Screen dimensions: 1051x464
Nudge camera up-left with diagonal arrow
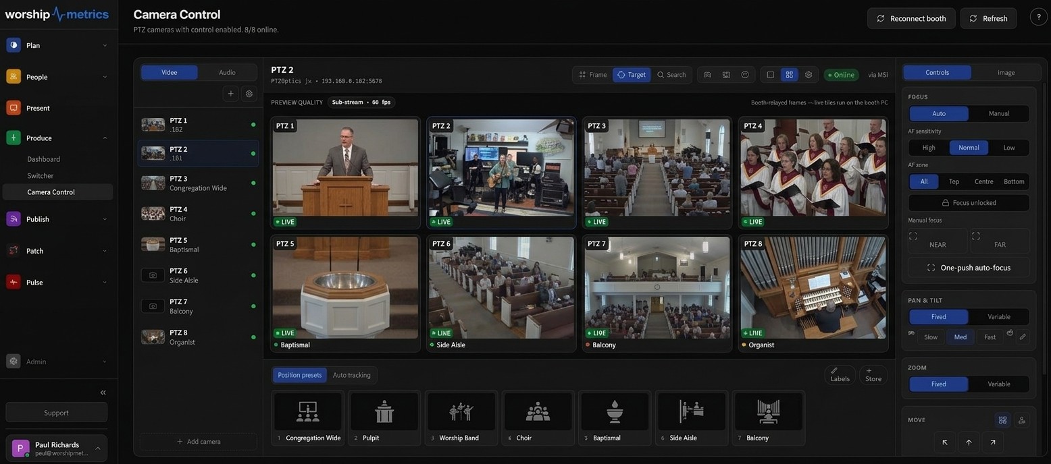945,442
